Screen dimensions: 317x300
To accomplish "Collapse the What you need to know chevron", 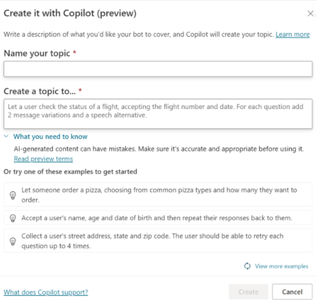I will coord(6,136).
